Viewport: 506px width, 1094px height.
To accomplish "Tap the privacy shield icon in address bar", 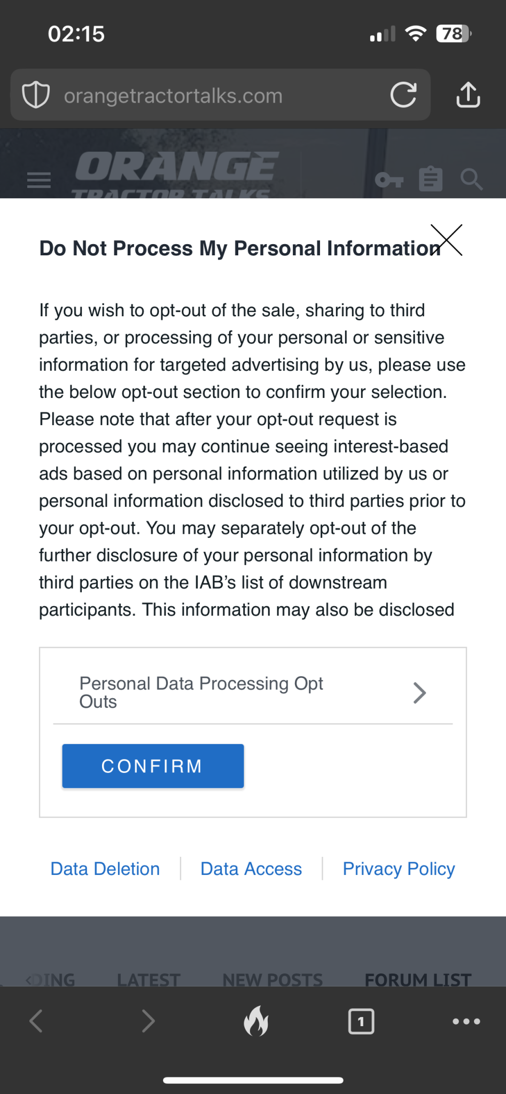I will click(36, 95).
